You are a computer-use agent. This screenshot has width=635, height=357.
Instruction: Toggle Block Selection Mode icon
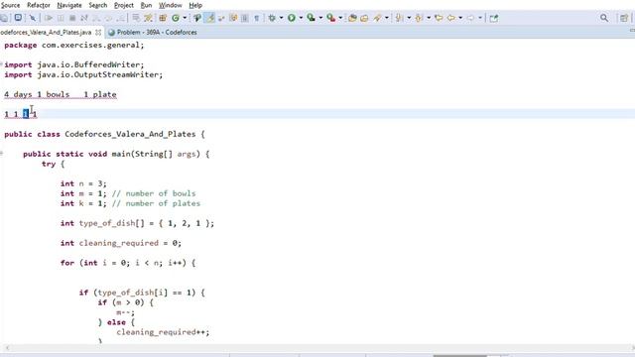(x=245, y=18)
